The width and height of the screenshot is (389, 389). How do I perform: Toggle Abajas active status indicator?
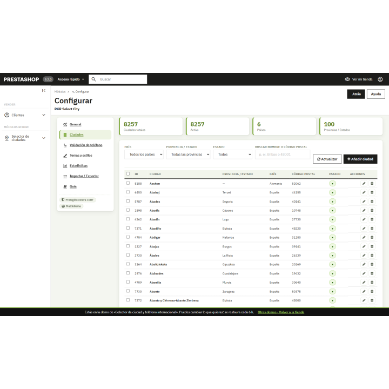coord(332,246)
